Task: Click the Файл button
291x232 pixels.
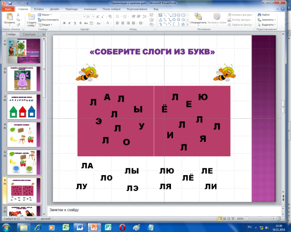Action: [8, 9]
